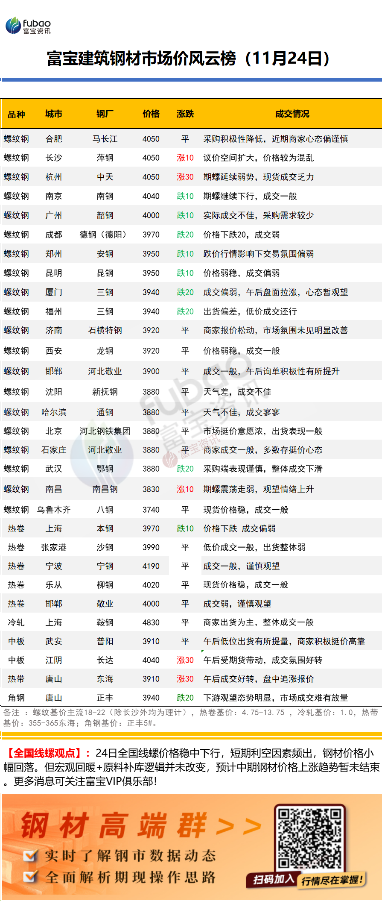
Task: Click the 涨跌 column header
Action: pyautogui.click(x=185, y=114)
